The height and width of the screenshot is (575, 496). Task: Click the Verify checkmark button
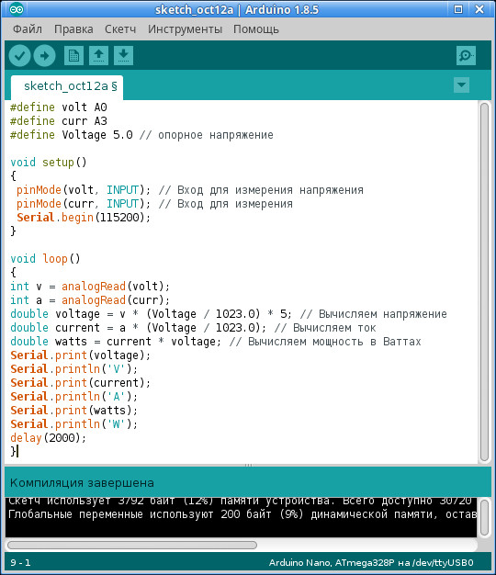pyautogui.click(x=19, y=56)
